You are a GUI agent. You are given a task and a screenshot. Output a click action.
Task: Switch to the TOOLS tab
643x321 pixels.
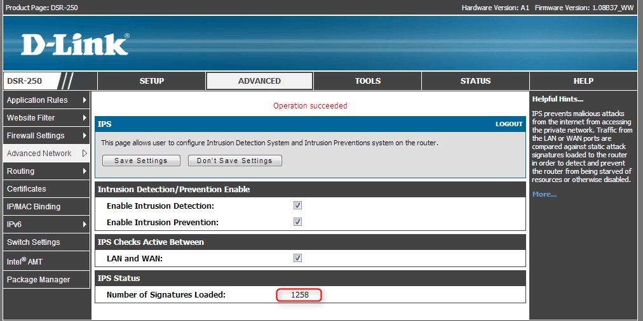point(368,81)
